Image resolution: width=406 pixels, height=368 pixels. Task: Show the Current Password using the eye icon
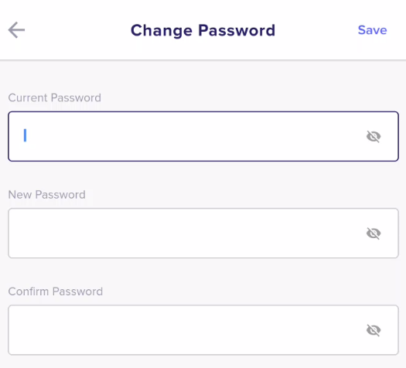pos(374,136)
